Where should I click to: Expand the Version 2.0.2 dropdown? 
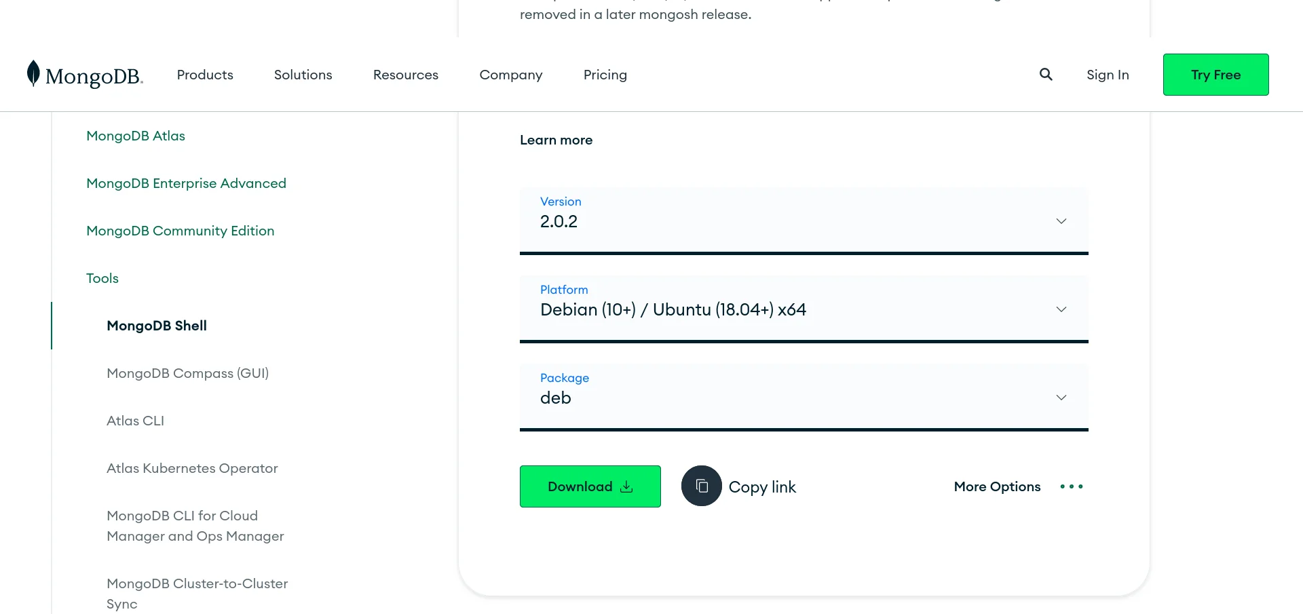[x=804, y=221]
